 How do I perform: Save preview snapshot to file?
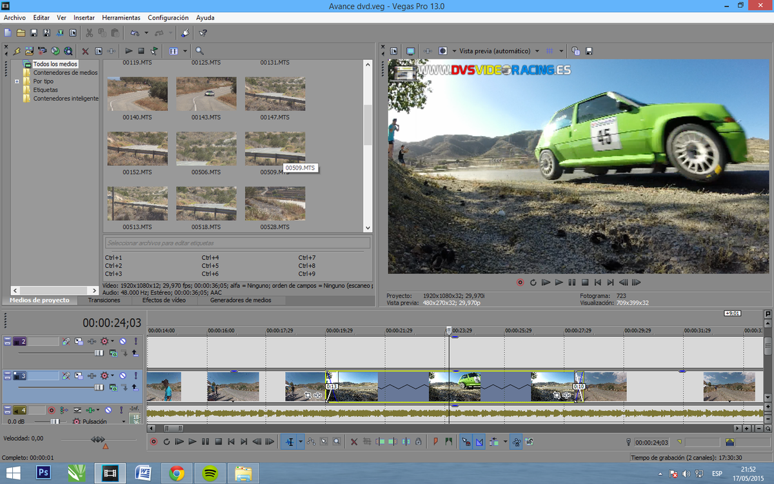click(x=588, y=50)
